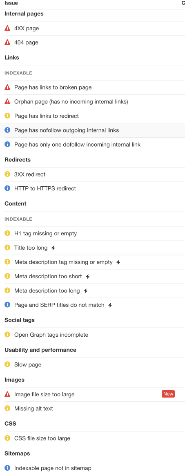Click the blue info icon for HTTP to HTTPS redirect
This screenshot has height=476, width=185.
click(8, 188)
